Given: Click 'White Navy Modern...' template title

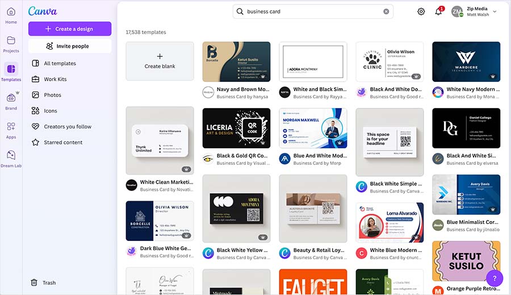Looking at the screenshot, I should (x=473, y=89).
